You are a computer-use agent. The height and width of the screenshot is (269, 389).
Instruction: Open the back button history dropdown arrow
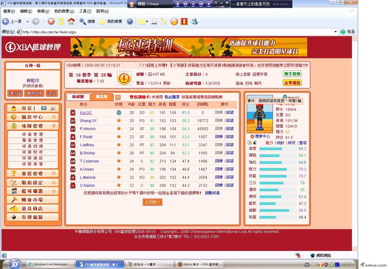(x=27, y=21)
